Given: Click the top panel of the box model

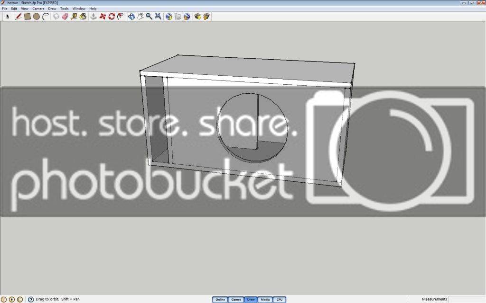Looking at the screenshot, I should click(248, 70).
